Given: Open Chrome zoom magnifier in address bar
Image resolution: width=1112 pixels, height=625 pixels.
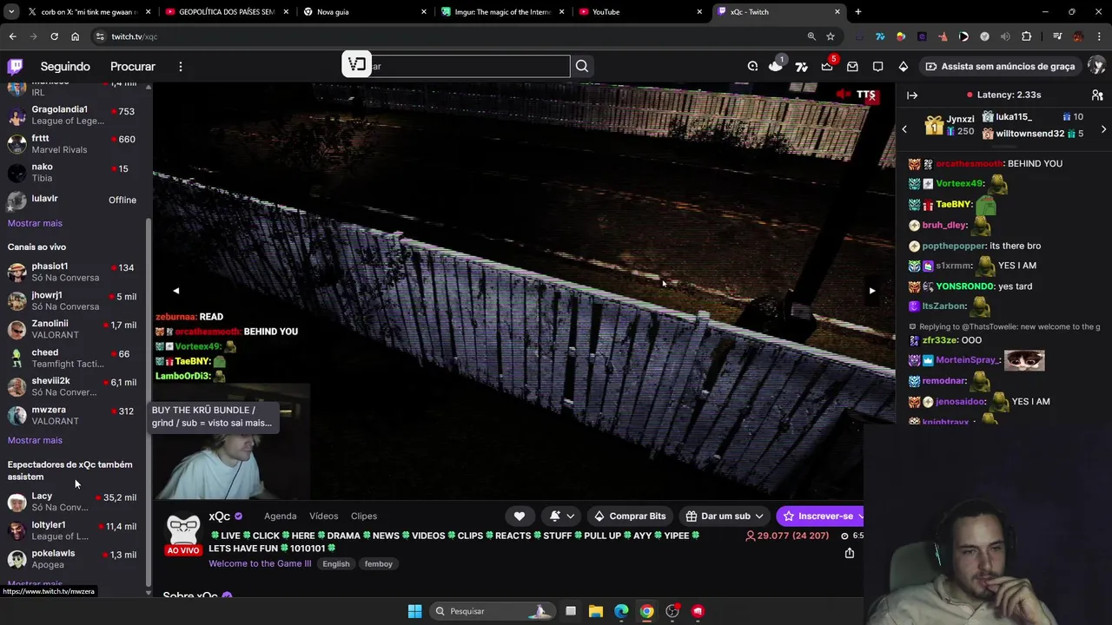Looking at the screenshot, I should click(811, 36).
